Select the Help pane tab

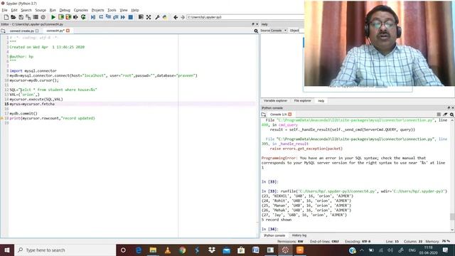[321, 101]
